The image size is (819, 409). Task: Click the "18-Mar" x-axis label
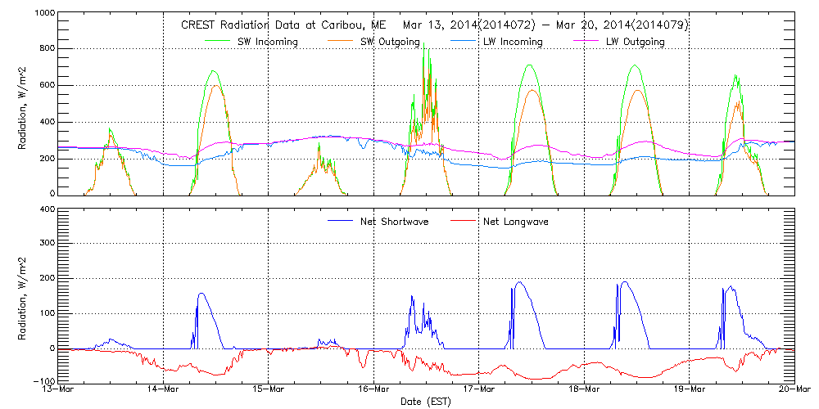pyautogui.click(x=585, y=389)
